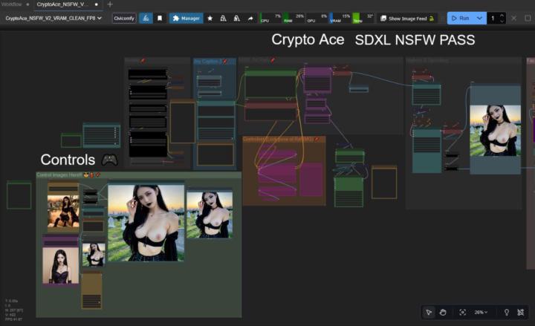Open the Run options dropdown arrow
Viewport: 535px width, 326px height.
coord(479,18)
